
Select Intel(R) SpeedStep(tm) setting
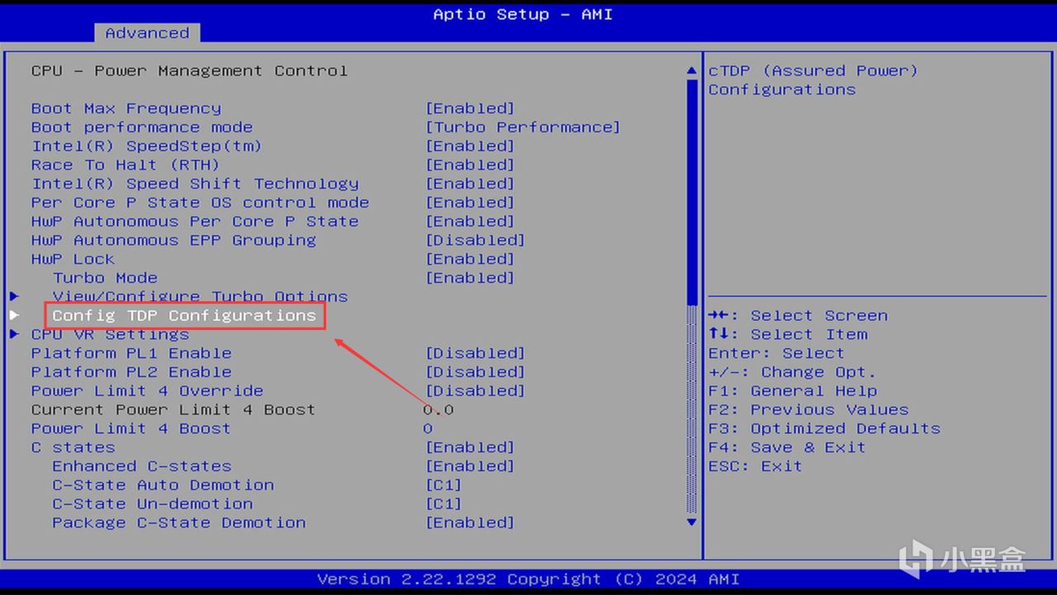[147, 146]
